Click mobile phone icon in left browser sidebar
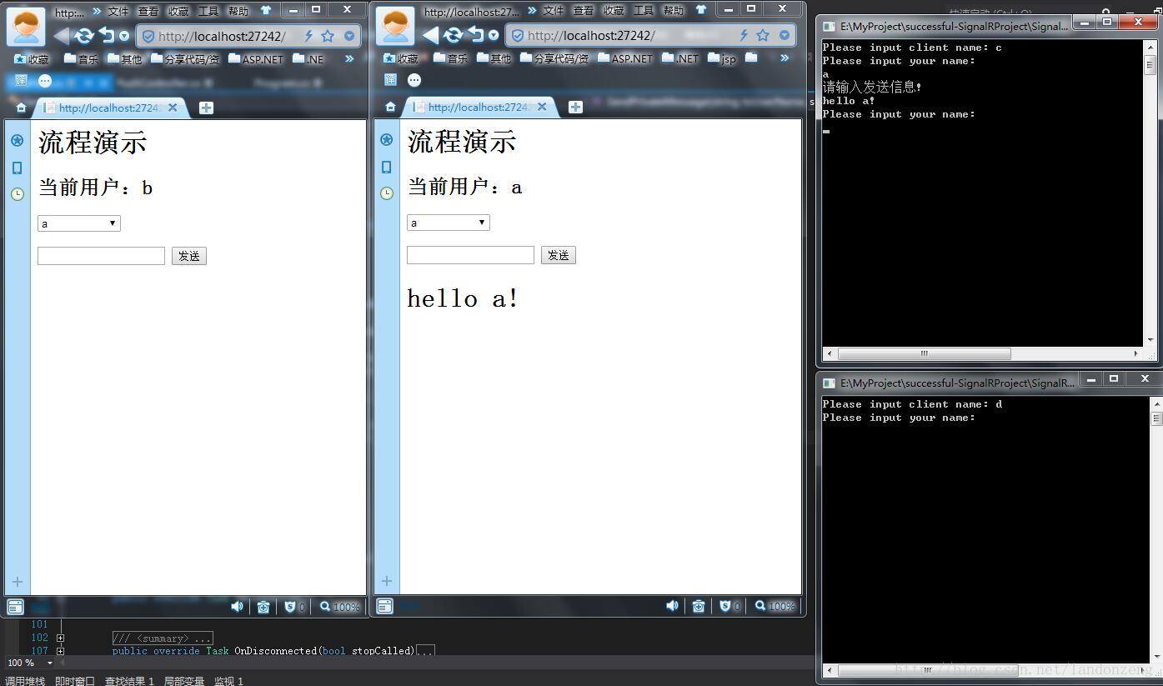The image size is (1163, 686). (x=17, y=168)
